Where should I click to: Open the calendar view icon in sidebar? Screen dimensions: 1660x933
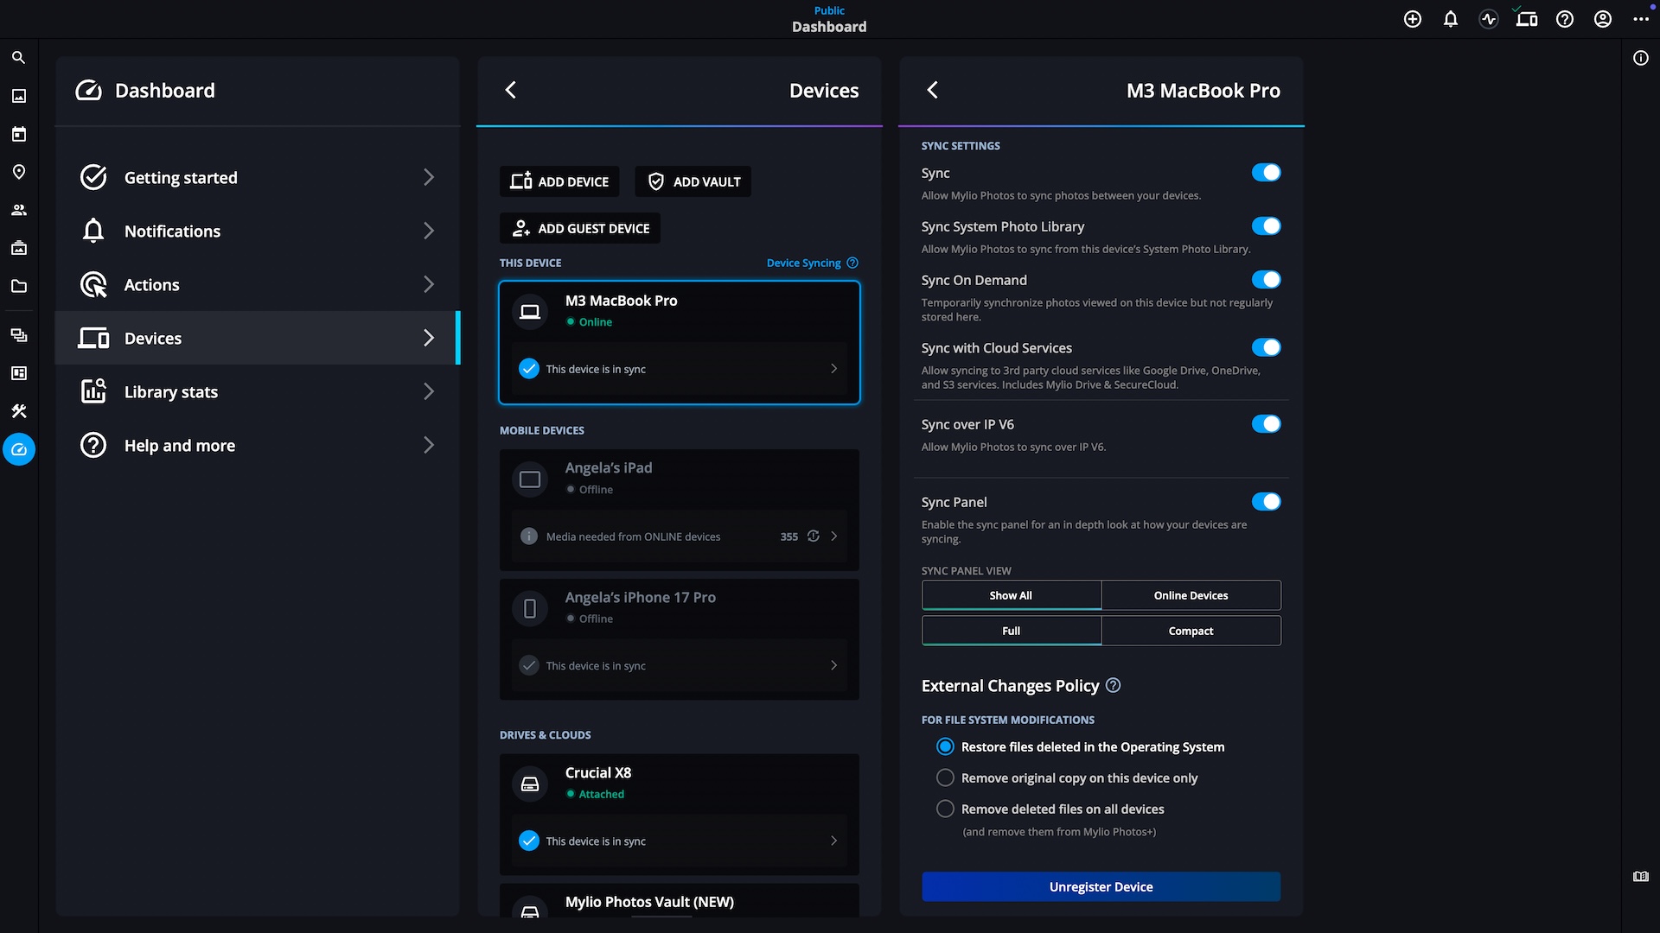[x=18, y=134]
